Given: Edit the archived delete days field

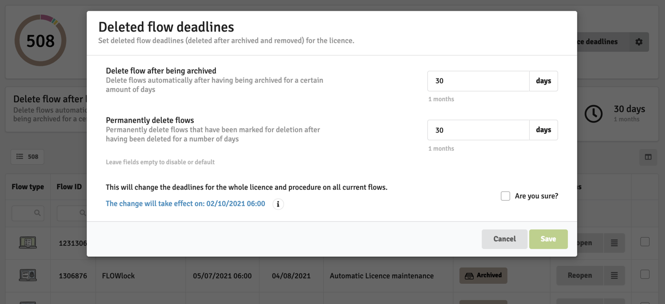Looking at the screenshot, I should coord(477,81).
